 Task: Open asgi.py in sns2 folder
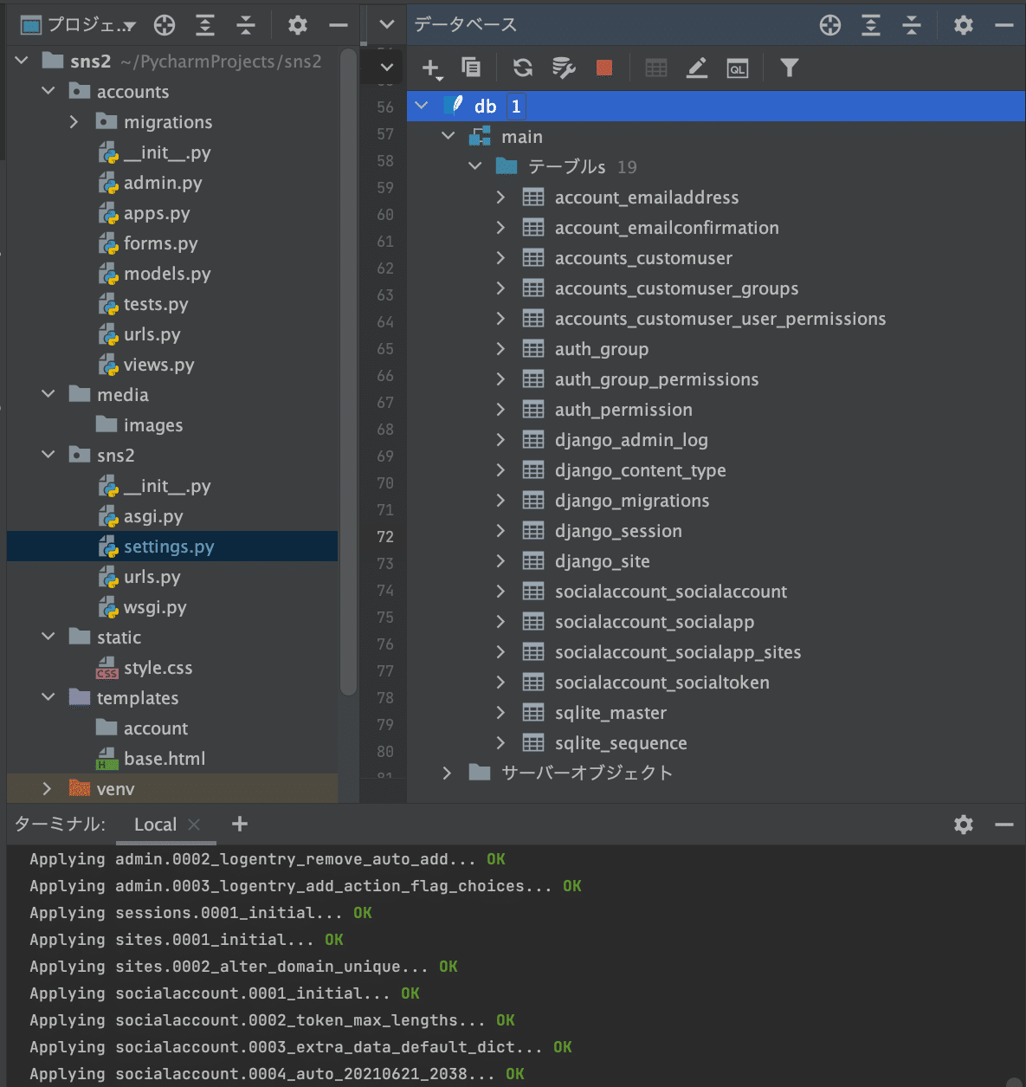153,516
